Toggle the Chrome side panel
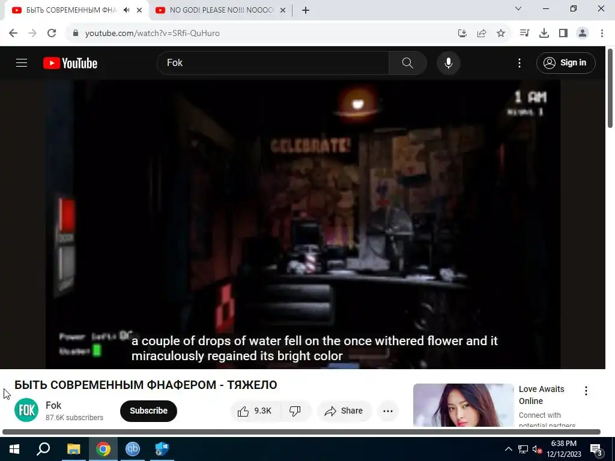 [563, 34]
